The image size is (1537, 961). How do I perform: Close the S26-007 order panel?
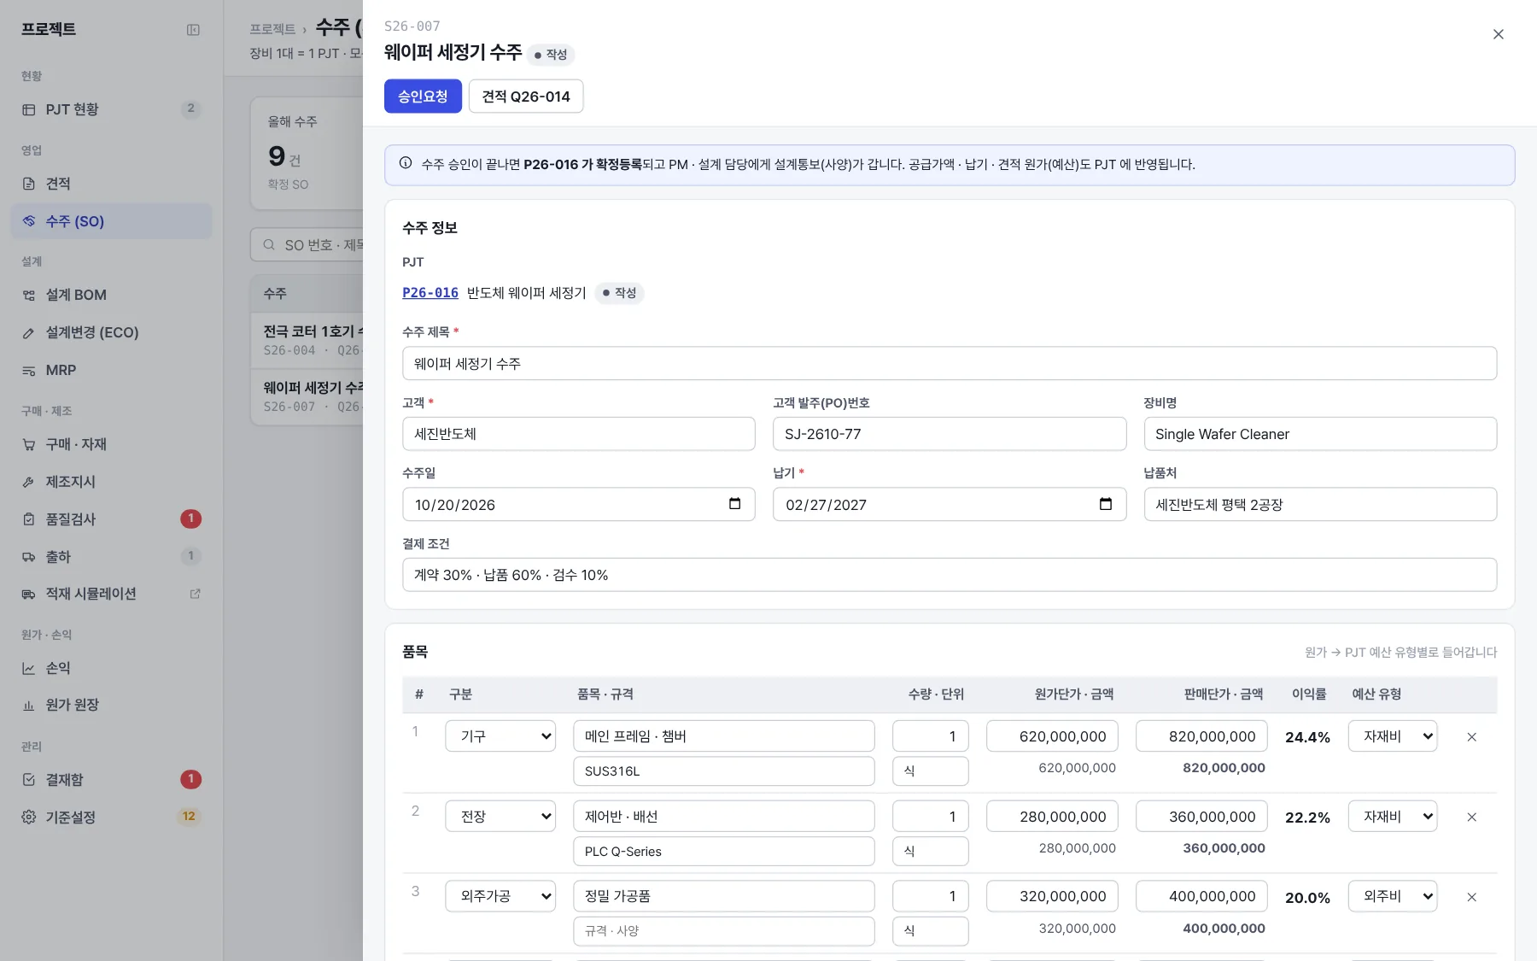coord(1498,34)
